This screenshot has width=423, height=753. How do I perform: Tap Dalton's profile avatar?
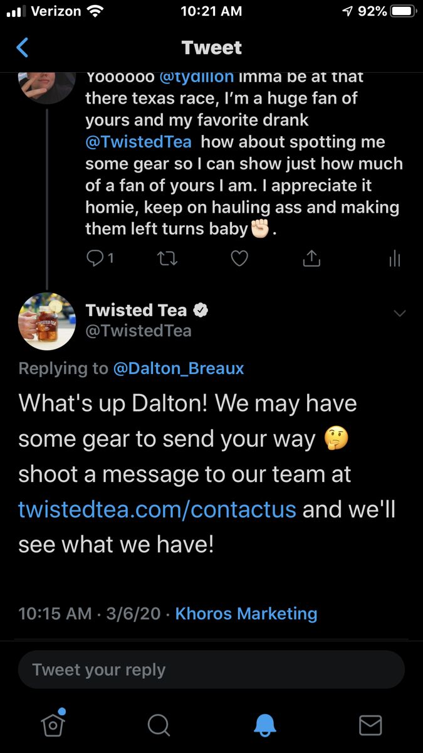pos(46,84)
